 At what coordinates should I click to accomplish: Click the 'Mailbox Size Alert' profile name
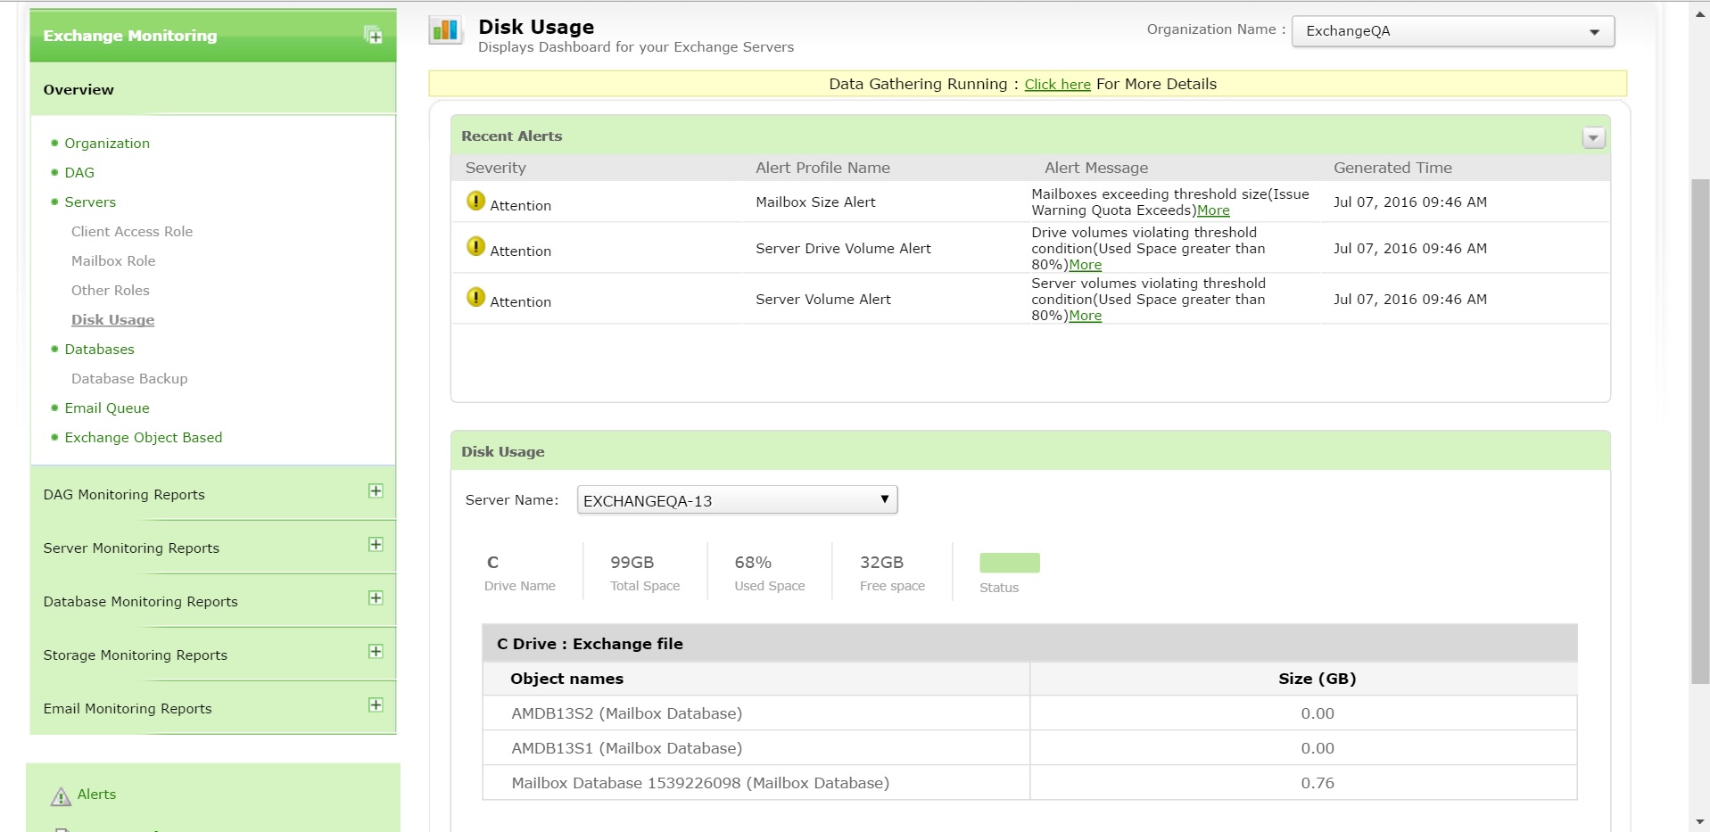click(x=815, y=202)
